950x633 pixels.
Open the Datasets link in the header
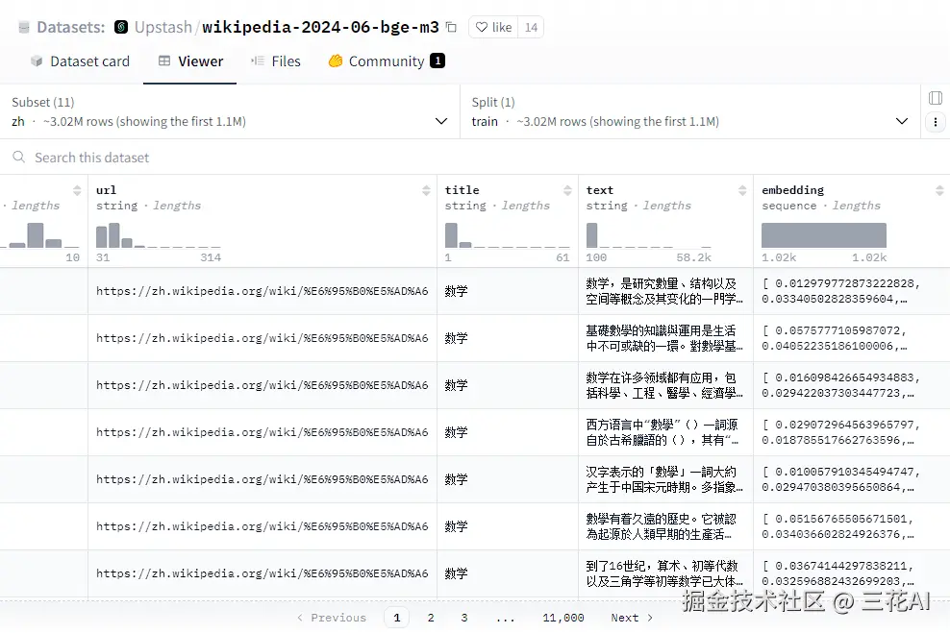[70, 27]
